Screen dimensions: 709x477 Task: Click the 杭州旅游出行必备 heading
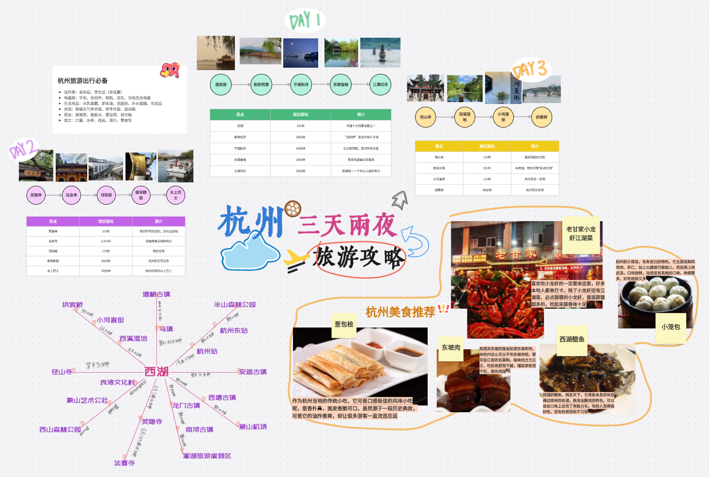[83, 81]
